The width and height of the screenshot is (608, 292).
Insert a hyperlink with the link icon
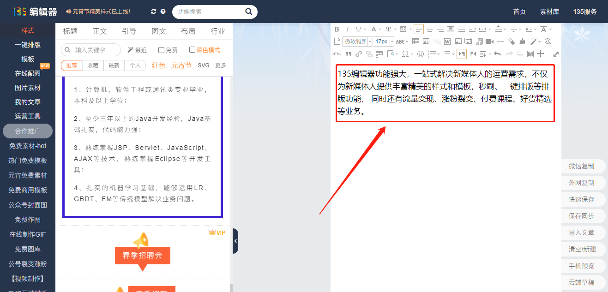tap(359, 54)
